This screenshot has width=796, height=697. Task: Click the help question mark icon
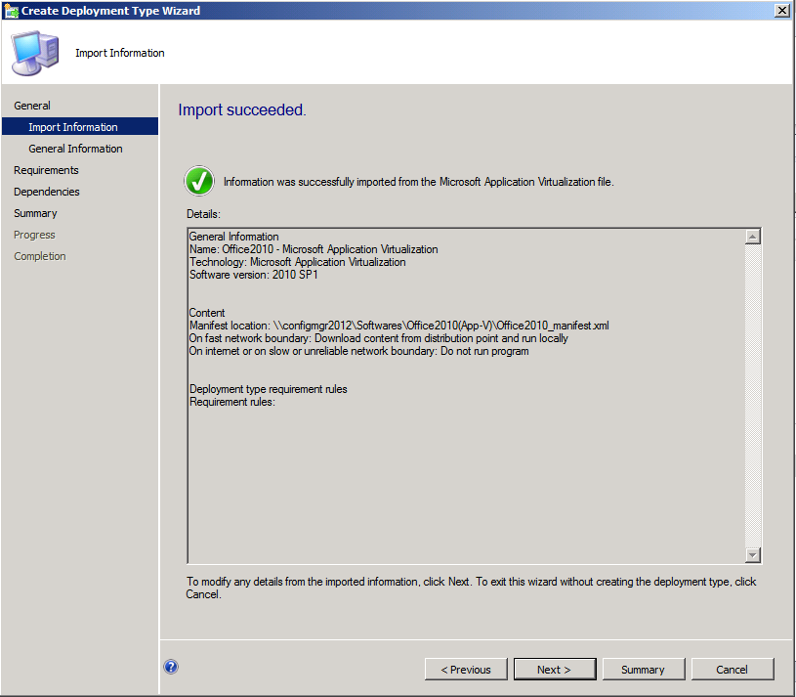[x=170, y=666]
